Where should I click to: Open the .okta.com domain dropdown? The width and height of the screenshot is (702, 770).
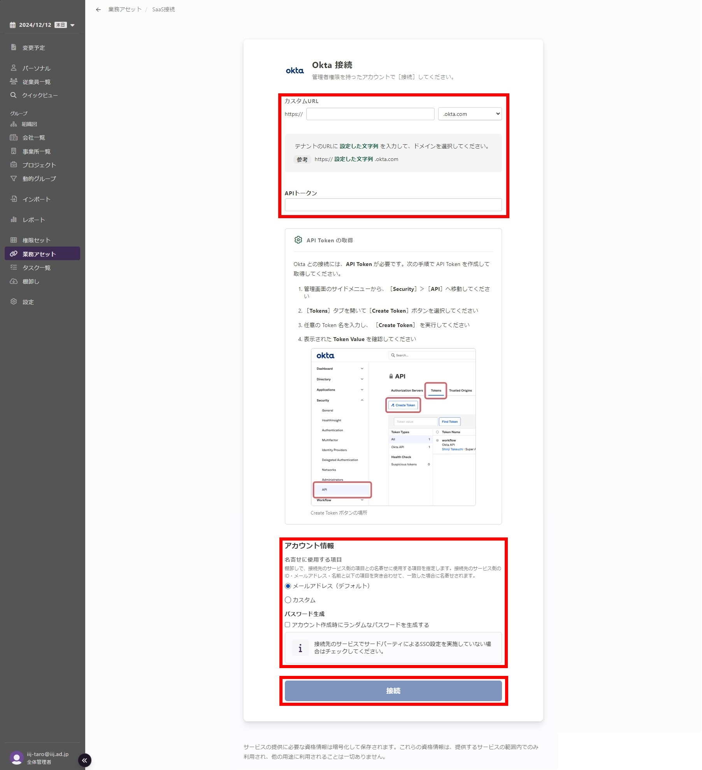click(470, 114)
